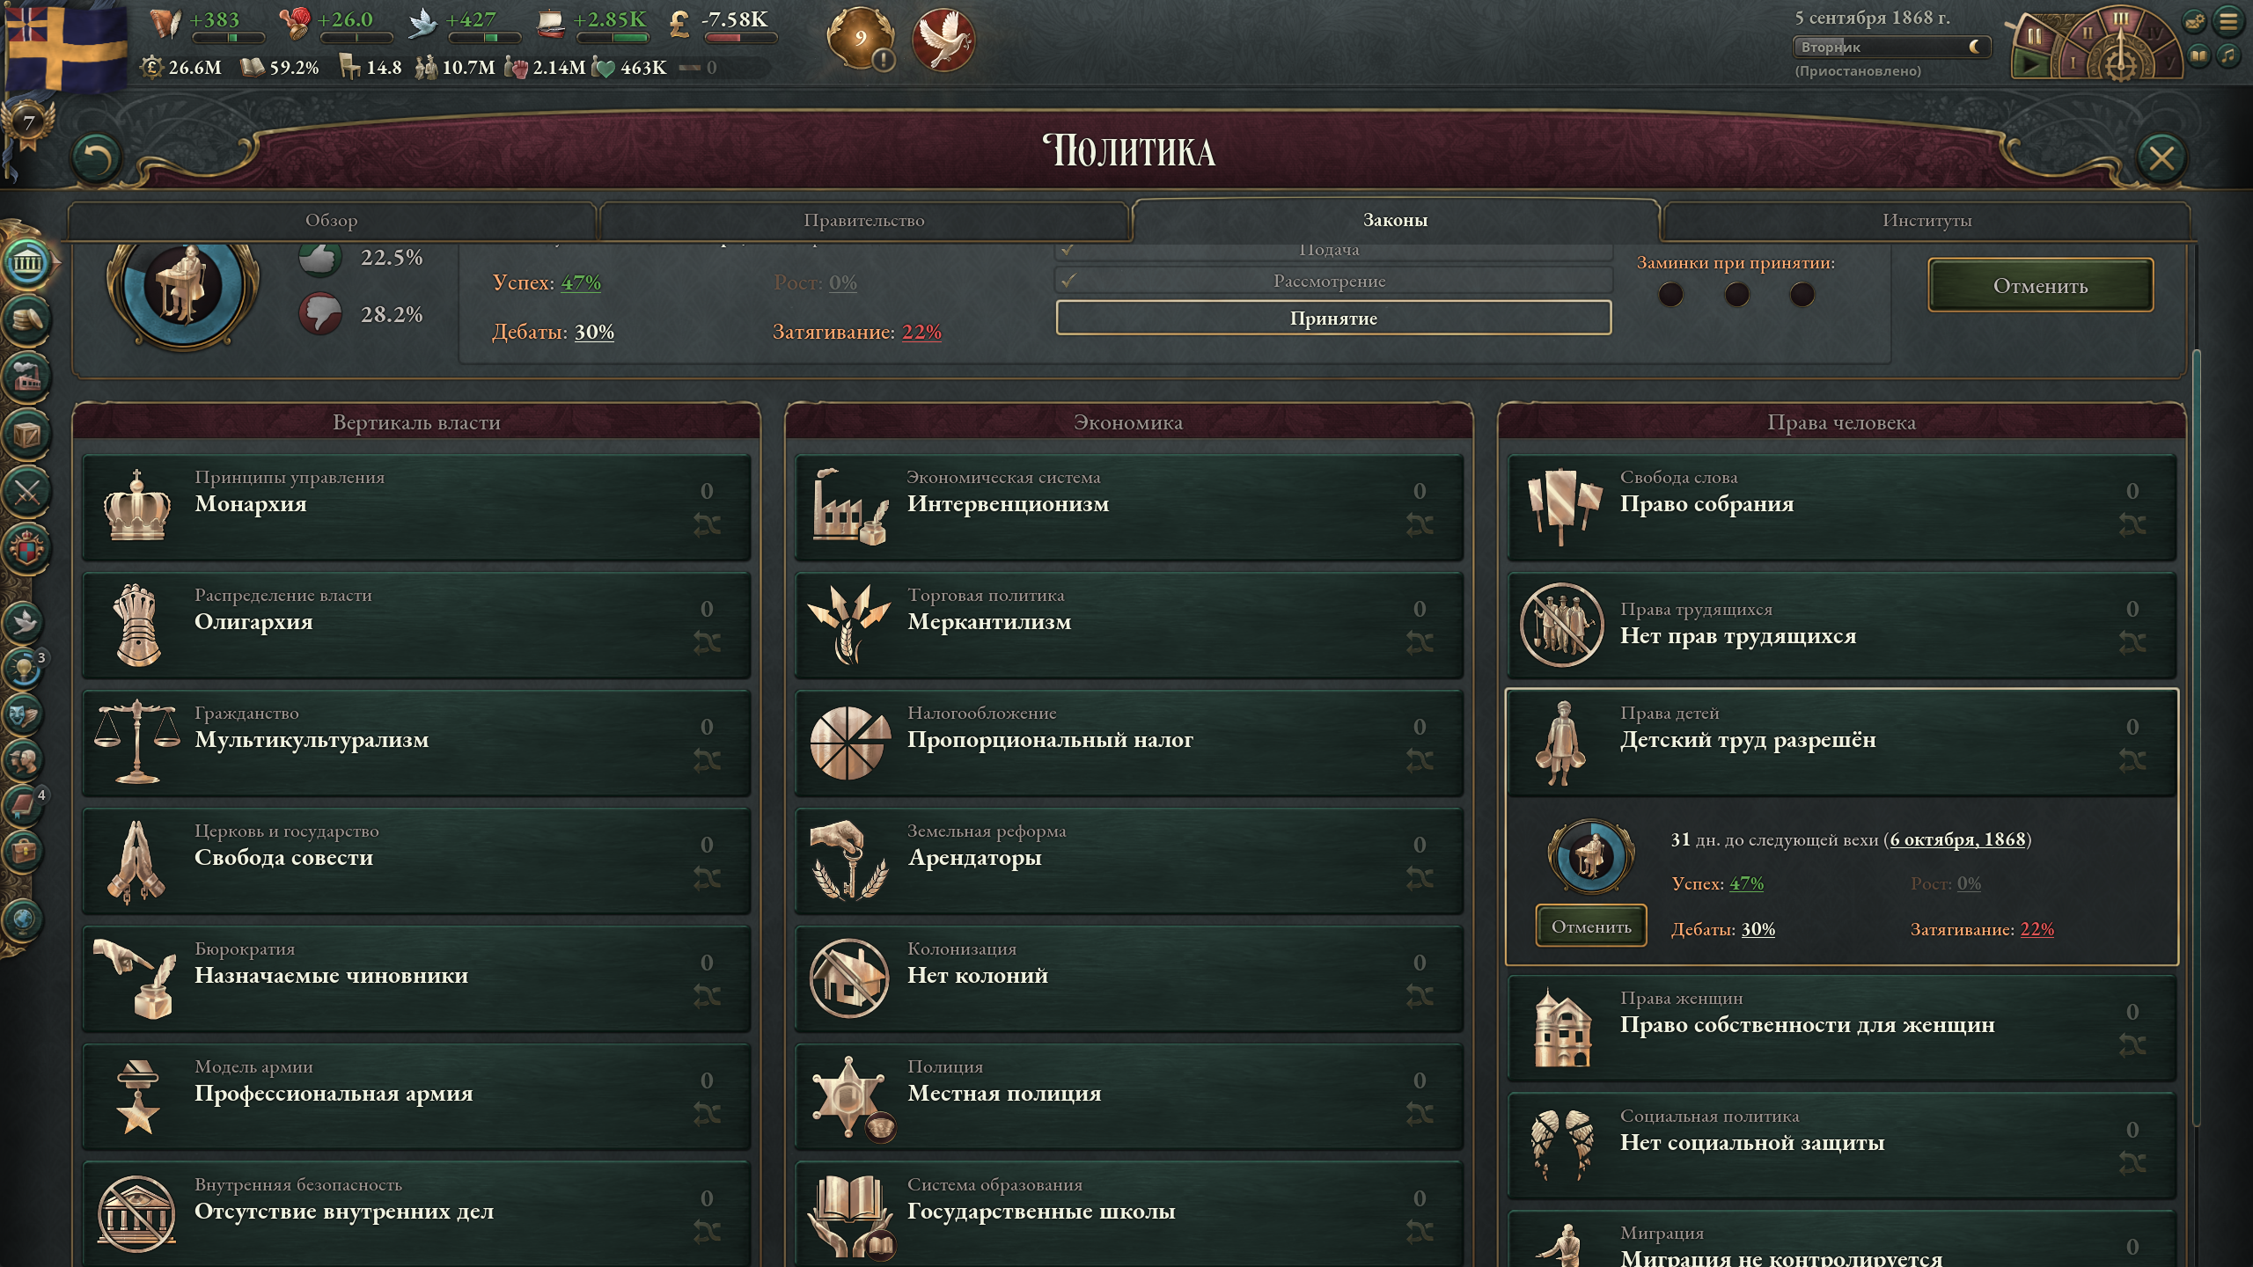The image size is (2253, 1267).
Task: Toggle the bookmark icon on Свобода слова
Action: [x=2132, y=525]
